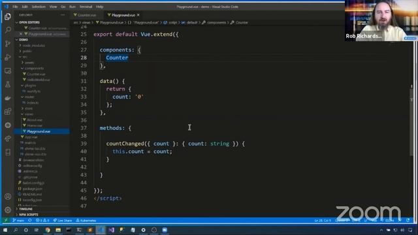
Task: Open the errors and warnings status indicator
Action: tap(42, 221)
